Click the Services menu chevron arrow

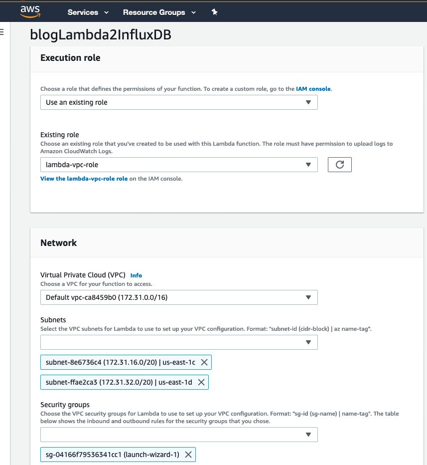[x=106, y=12]
